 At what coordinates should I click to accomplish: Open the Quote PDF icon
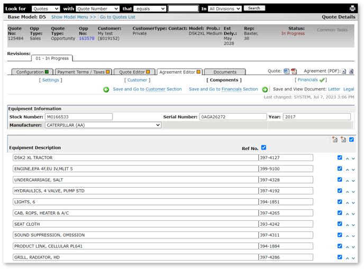pyautogui.click(x=294, y=71)
